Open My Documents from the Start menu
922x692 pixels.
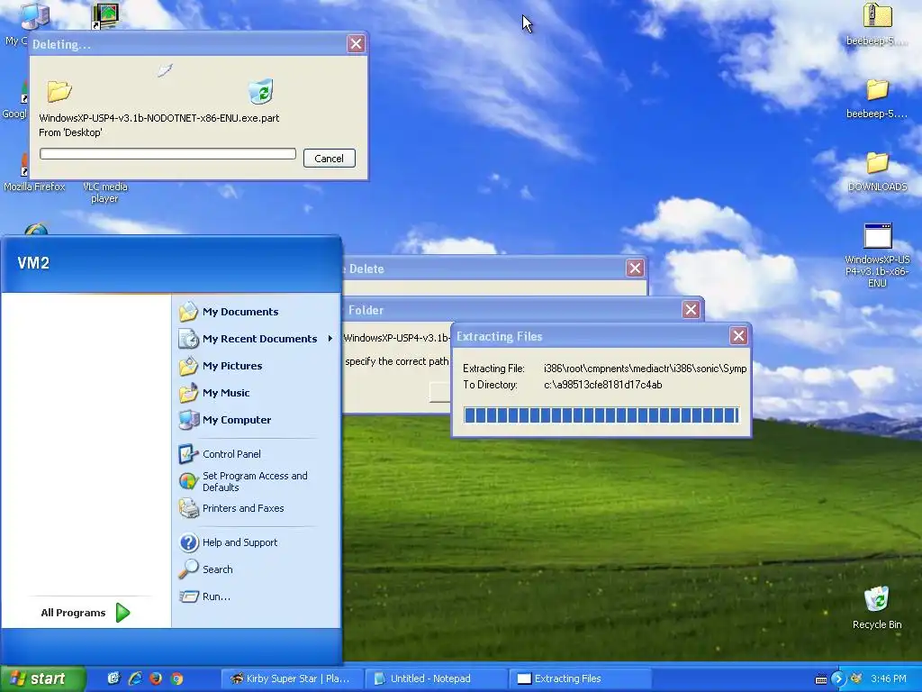tap(230, 312)
